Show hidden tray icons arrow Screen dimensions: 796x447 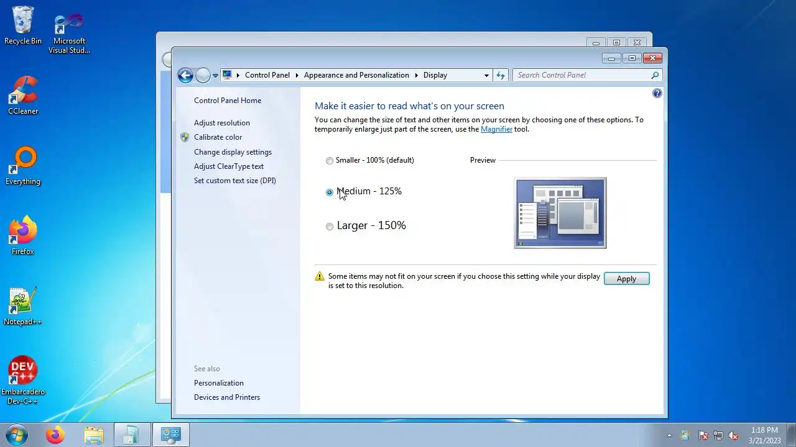pyautogui.click(x=669, y=436)
